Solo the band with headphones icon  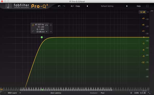(46, 25)
